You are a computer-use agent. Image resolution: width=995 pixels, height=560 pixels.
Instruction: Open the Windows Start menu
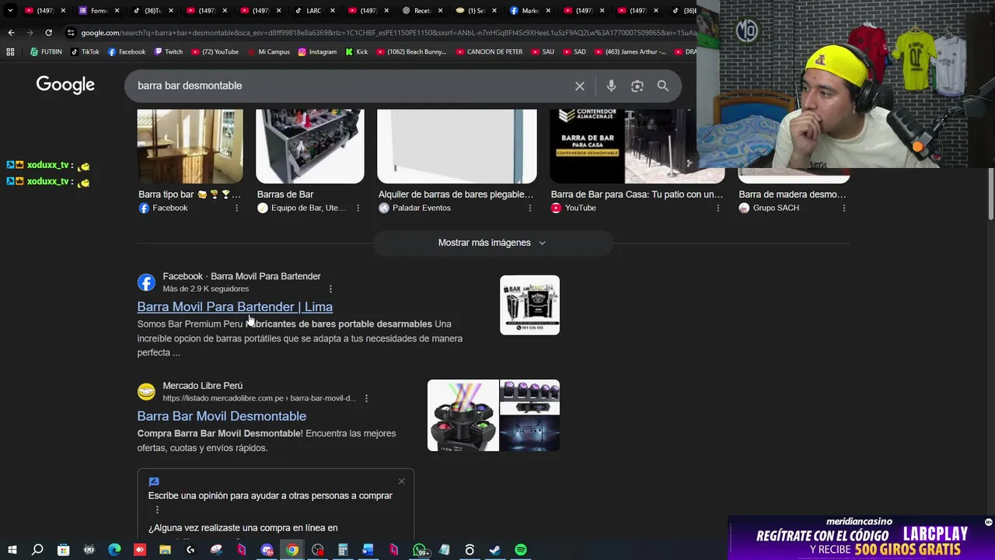click(x=12, y=550)
